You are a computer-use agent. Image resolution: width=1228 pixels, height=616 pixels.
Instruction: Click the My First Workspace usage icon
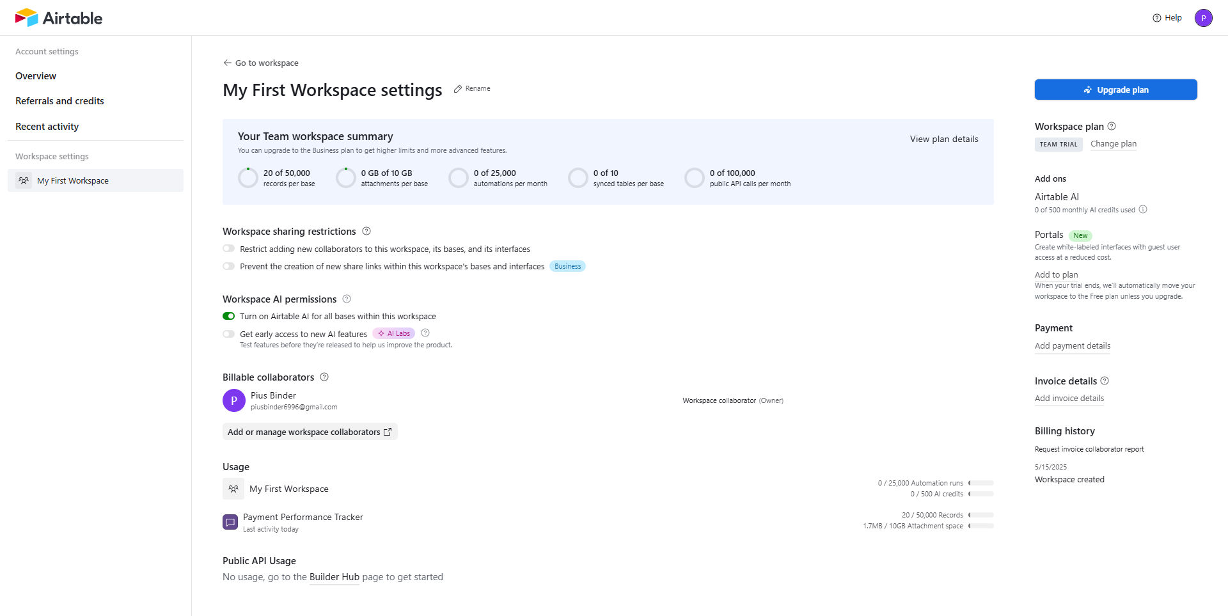pos(233,489)
